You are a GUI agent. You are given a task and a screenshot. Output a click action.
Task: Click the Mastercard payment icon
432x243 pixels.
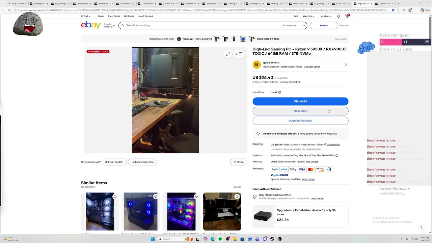point(311,169)
